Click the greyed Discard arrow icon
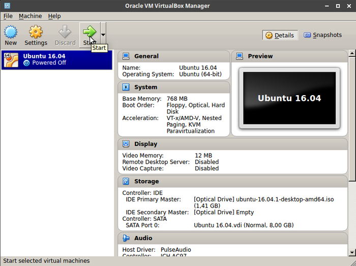356x266 pixels. click(65, 32)
